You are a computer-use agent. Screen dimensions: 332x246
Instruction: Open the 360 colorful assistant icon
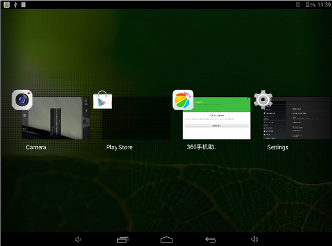tap(183, 100)
